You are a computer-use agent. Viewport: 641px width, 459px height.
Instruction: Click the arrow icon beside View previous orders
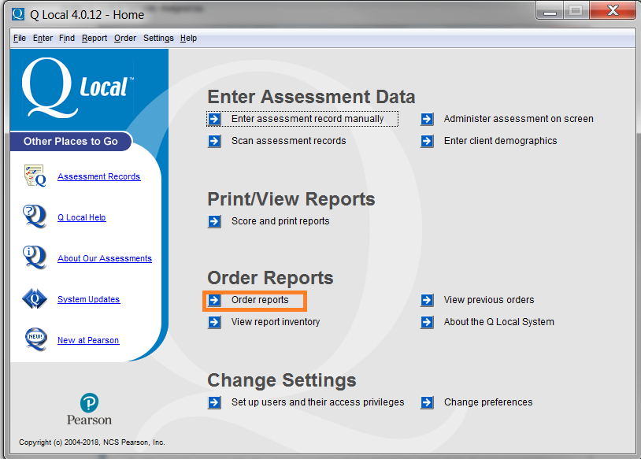click(427, 300)
